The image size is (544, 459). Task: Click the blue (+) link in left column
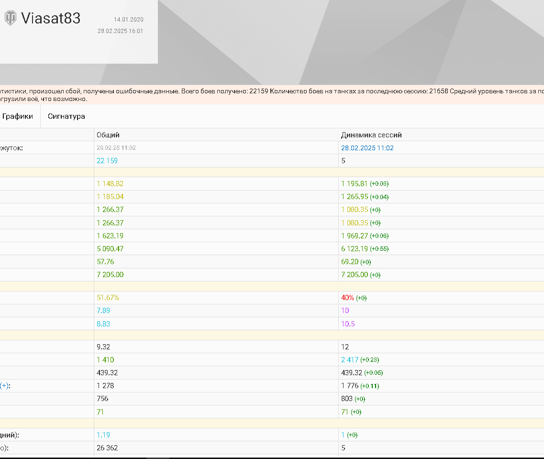4,385
